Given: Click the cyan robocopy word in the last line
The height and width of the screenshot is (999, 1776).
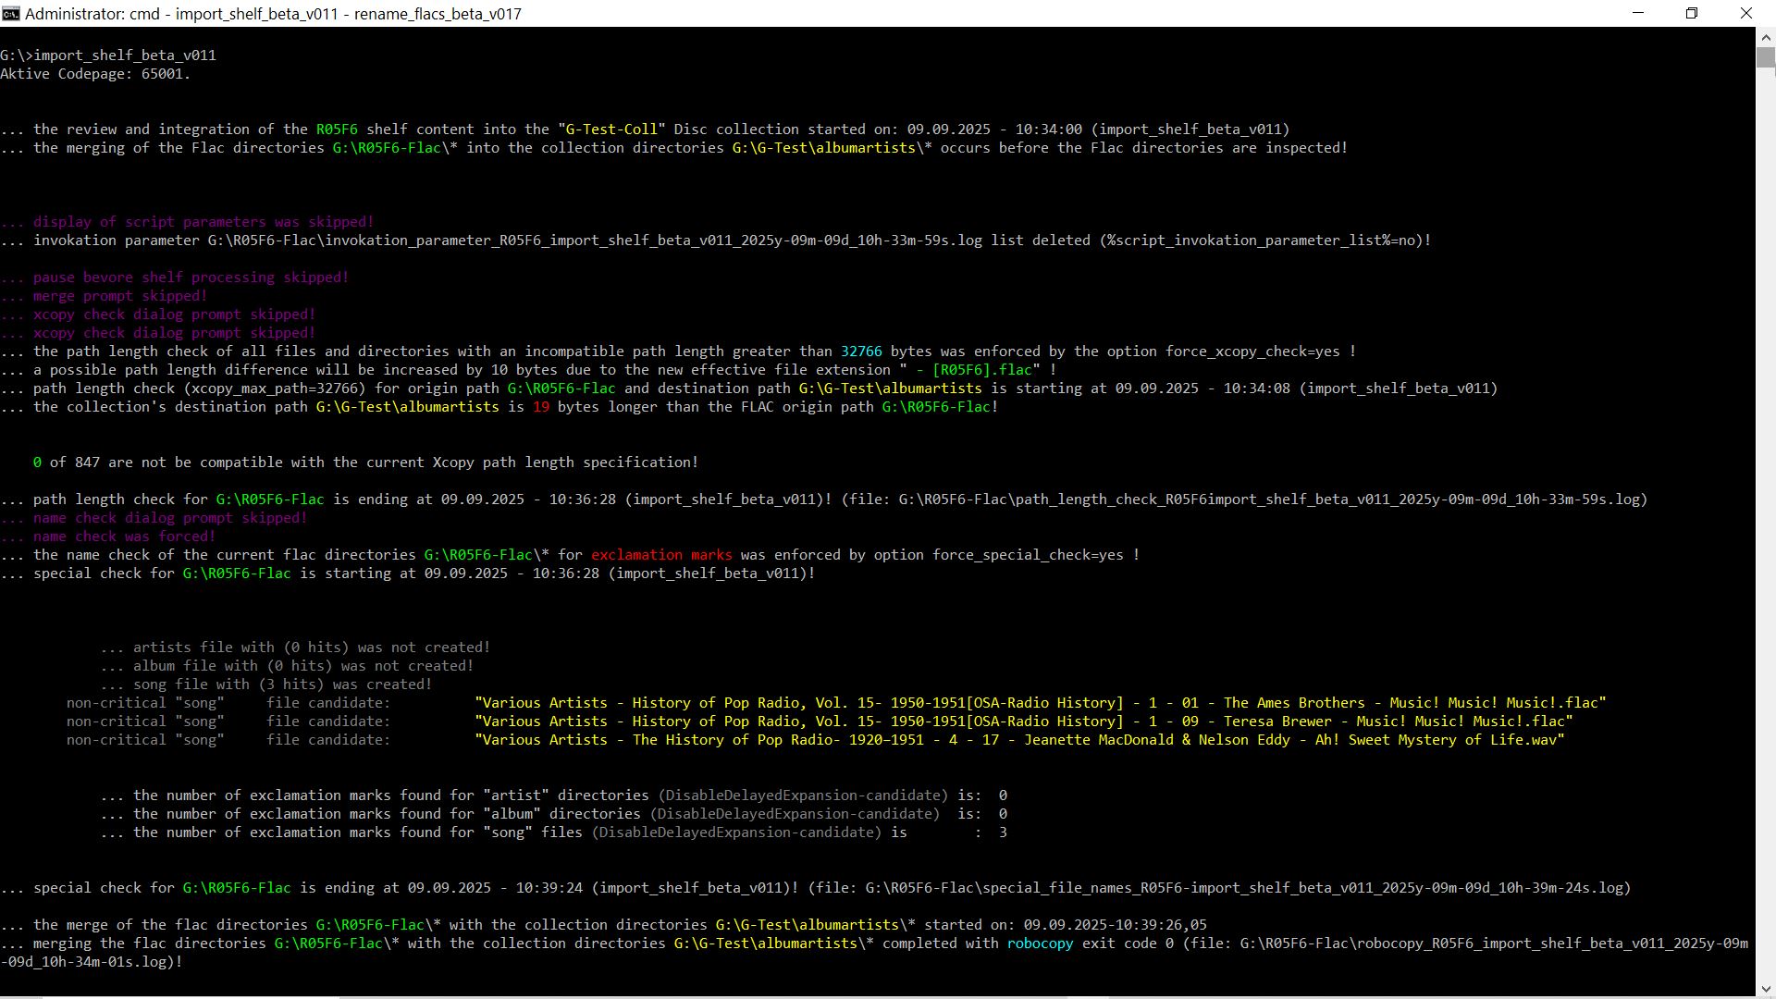Looking at the screenshot, I should coord(1040,943).
